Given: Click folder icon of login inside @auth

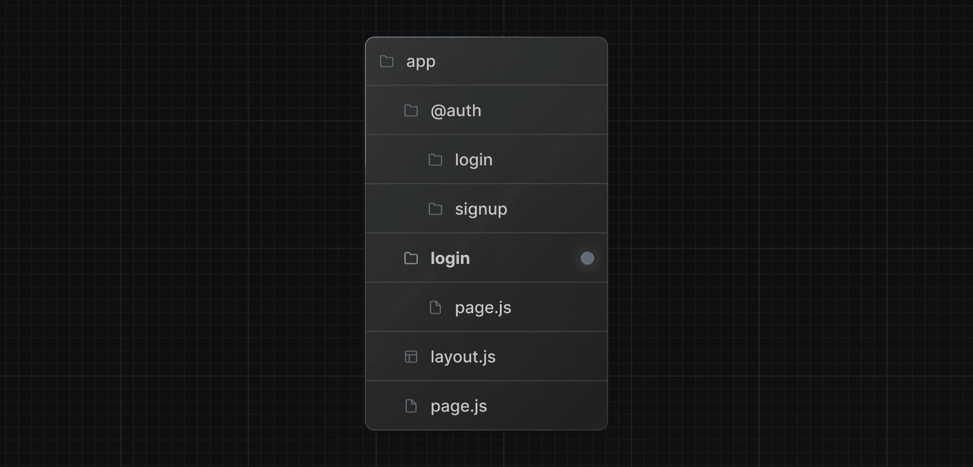Looking at the screenshot, I should coord(435,160).
